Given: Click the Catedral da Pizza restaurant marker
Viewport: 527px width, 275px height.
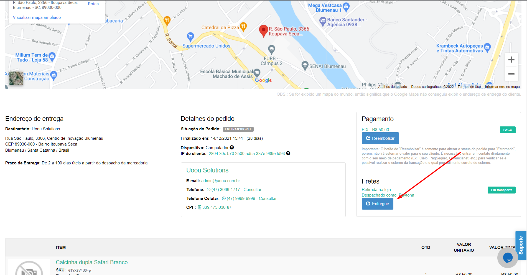Looking at the screenshot, I should coord(243,27).
